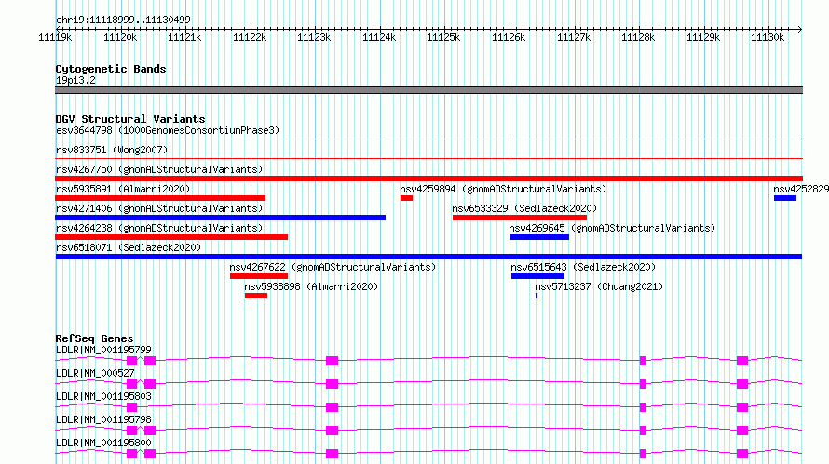Select the 11120k ruler position label
Viewport: 829px width, 464px height.
(x=120, y=37)
